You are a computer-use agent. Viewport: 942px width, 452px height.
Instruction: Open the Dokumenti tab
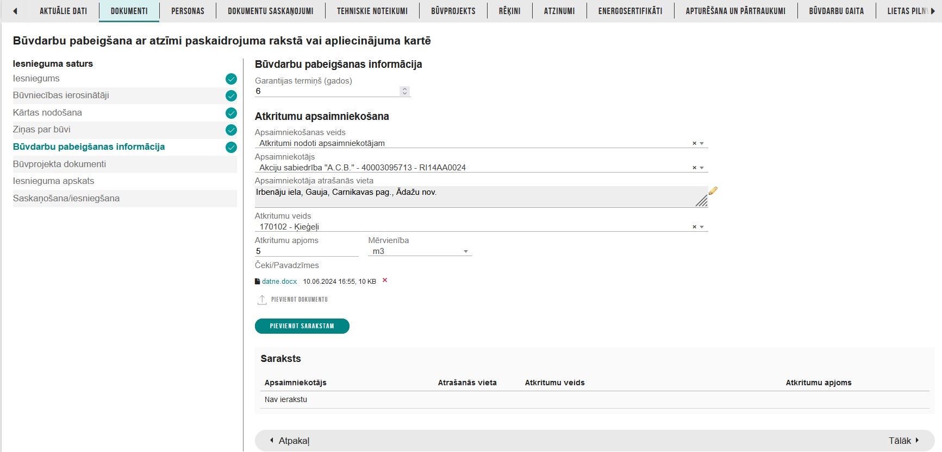[129, 11]
